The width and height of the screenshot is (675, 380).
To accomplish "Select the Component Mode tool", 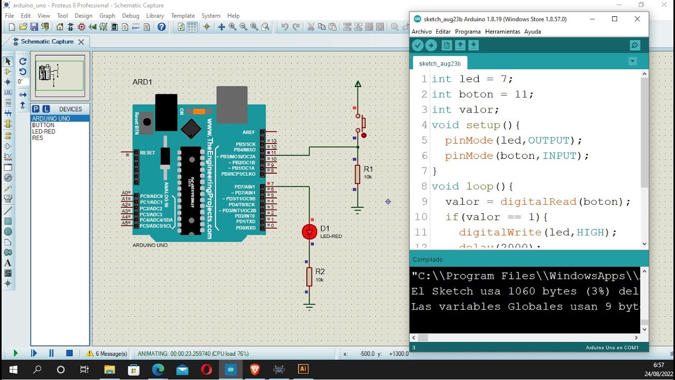I will 8,72.
